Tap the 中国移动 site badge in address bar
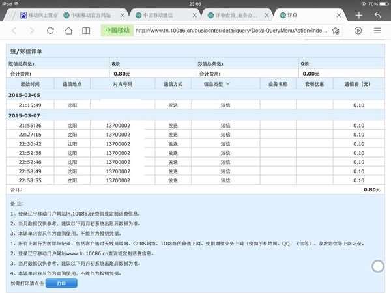The image size is (391, 293). point(117,31)
